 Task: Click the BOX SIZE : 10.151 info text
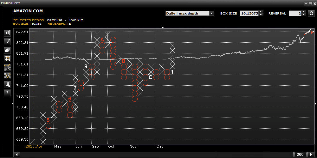click(27, 24)
